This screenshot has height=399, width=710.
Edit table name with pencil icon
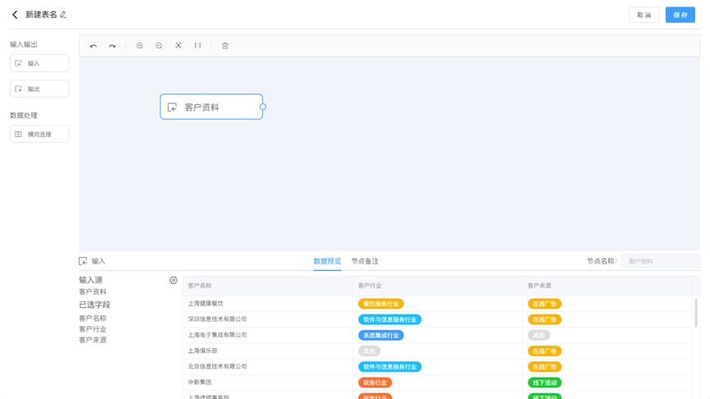click(x=64, y=15)
